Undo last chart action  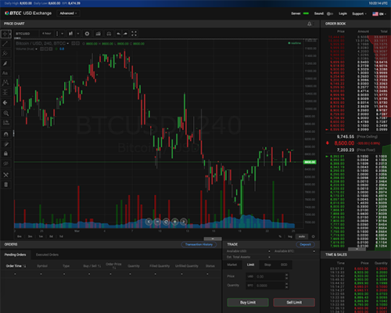tap(119, 34)
